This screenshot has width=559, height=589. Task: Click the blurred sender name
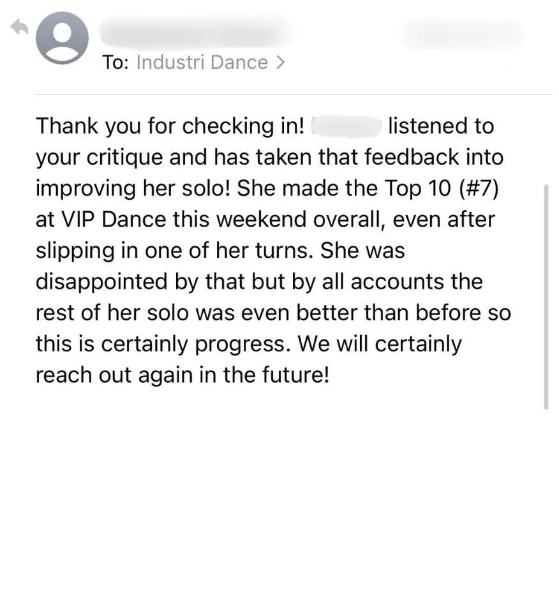click(x=195, y=31)
